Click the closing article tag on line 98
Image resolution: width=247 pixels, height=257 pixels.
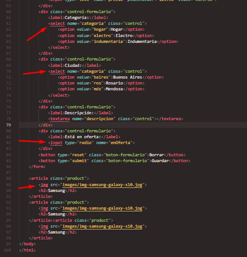pyautogui.click(x=41, y=238)
